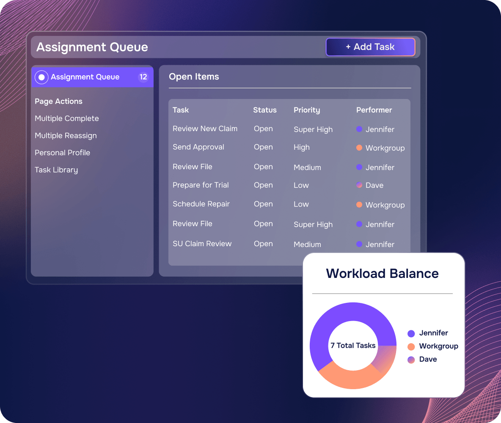
Task: Go to Personal Profile
Action: coord(63,153)
